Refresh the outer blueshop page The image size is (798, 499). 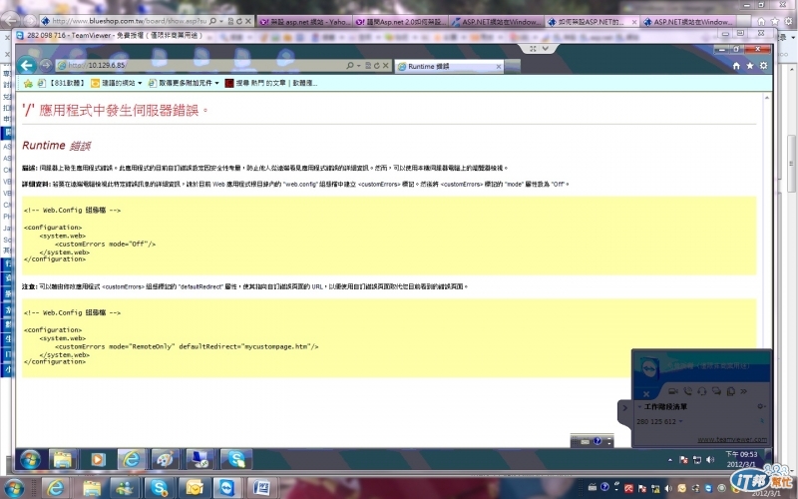(239, 21)
